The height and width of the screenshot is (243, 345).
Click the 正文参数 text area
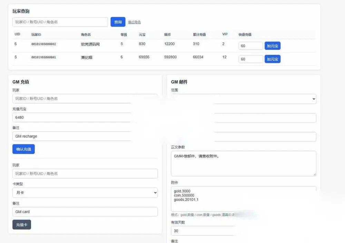coord(244,163)
